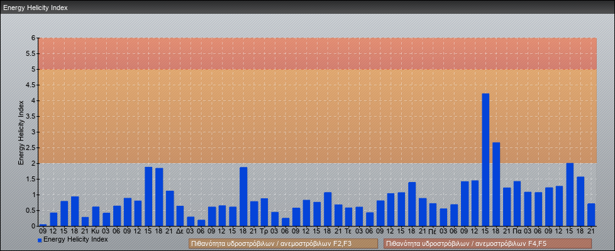Click the y-axis value 3
This screenshot has width=615, height=251.
point(33,132)
